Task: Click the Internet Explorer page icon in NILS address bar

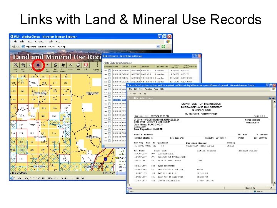Action: (x=23, y=47)
